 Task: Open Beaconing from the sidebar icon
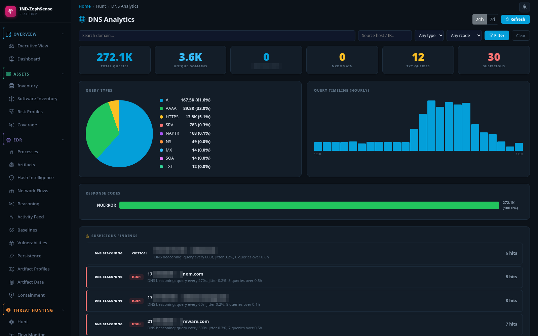coord(12,204)
